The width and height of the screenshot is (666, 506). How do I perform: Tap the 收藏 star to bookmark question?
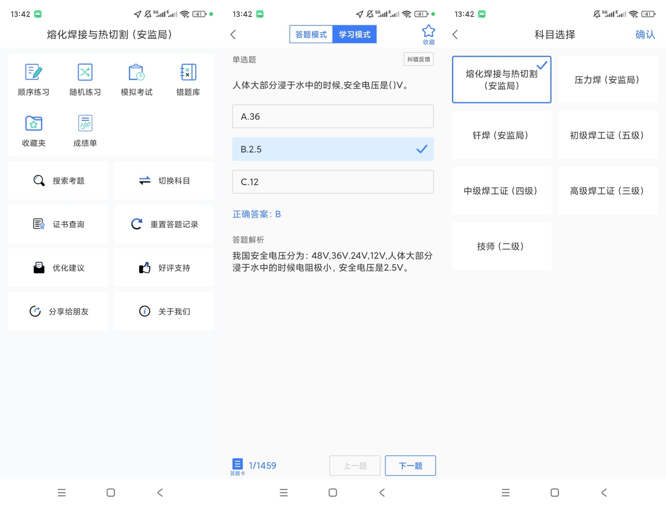click(429, 35)
